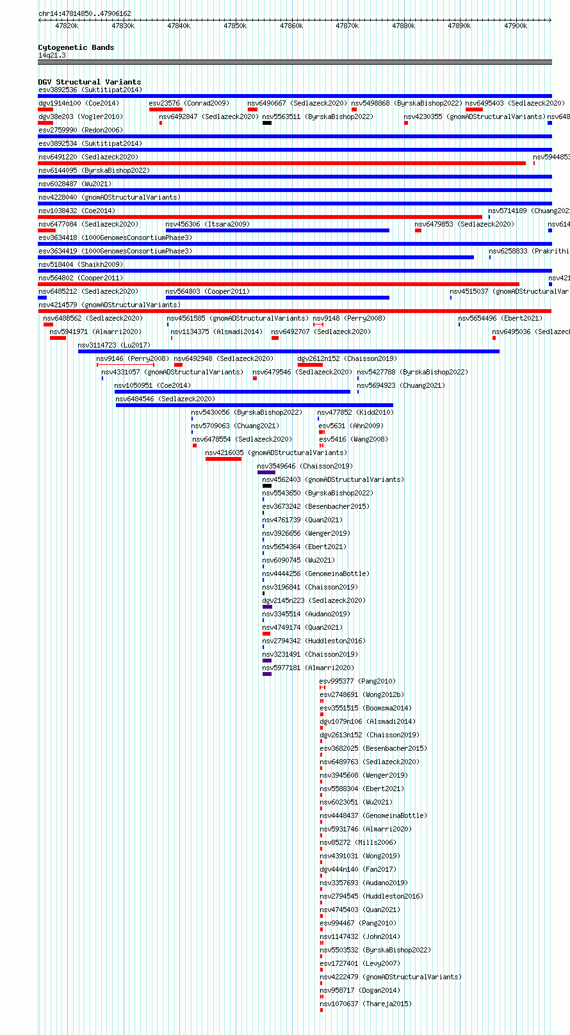This screenshot has height=1035, width=570.
Task: Select nsv1134375 (Alsmadi2014) label
Action: 216,332
